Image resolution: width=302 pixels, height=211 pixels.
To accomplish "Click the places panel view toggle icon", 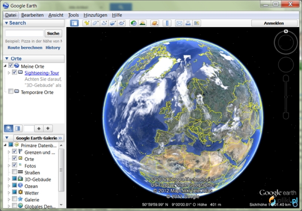I will click(18, 128).
